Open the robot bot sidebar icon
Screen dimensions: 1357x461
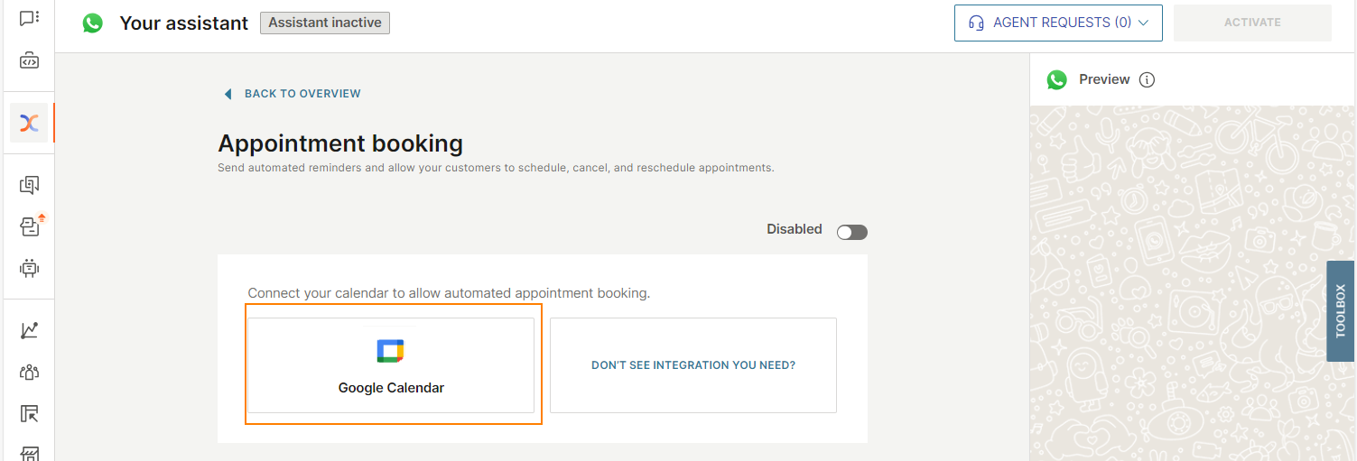pyautogui.click(x=29, y=268)
